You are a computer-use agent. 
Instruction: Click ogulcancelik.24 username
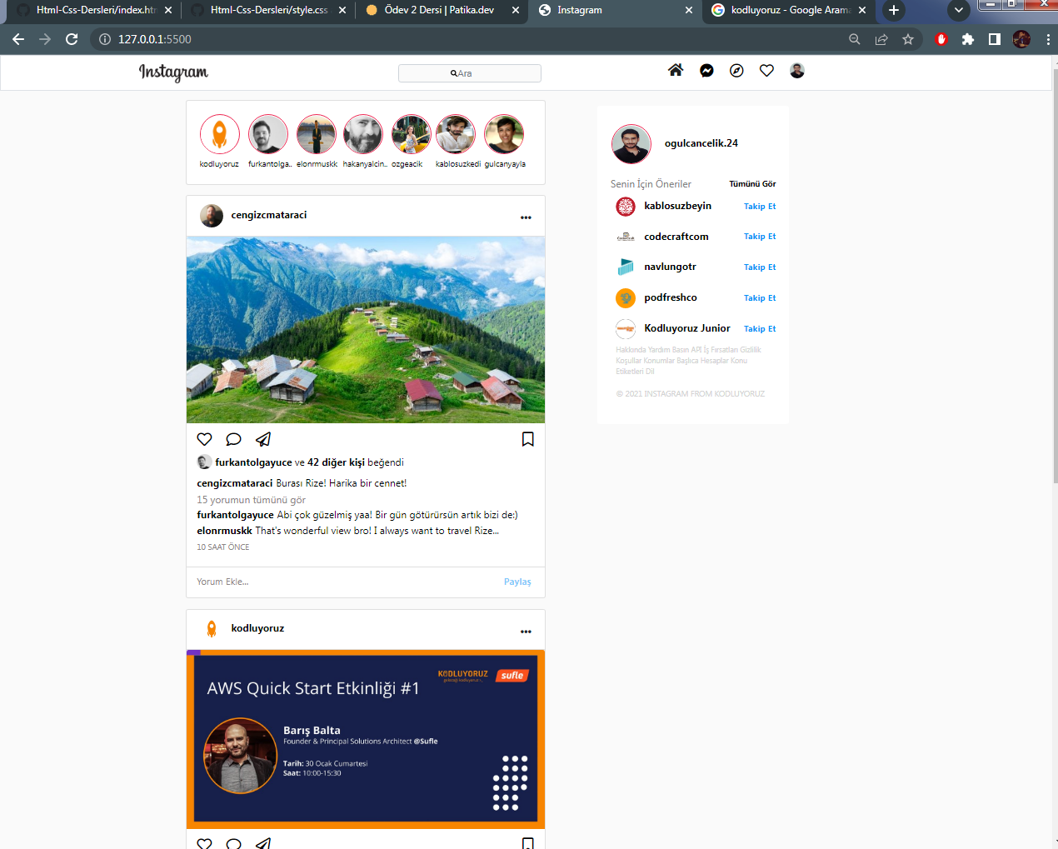(701, 143)
